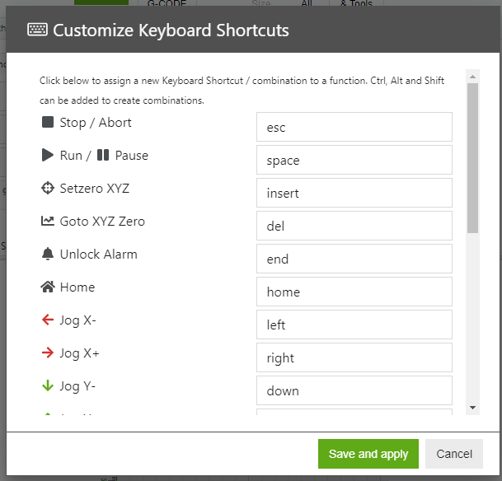Click the G-CODE tab behind the dialog
The width and height of the screenshot is (502, 481).
point(166,4)
